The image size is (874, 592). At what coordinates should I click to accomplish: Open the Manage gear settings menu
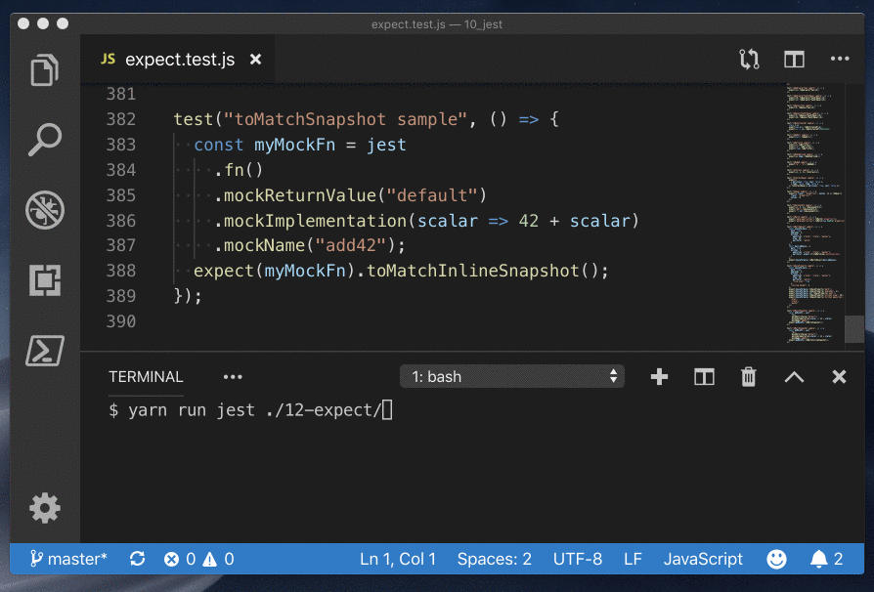(x=45, y=508)
